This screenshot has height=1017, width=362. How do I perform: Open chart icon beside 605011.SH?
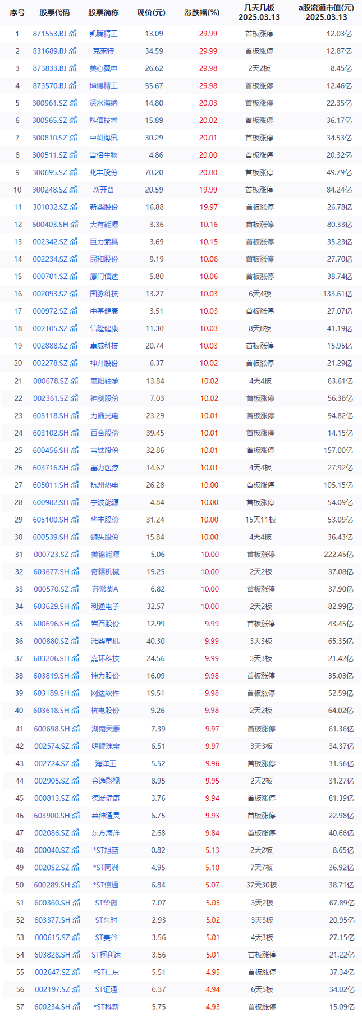tap(75, 485)
